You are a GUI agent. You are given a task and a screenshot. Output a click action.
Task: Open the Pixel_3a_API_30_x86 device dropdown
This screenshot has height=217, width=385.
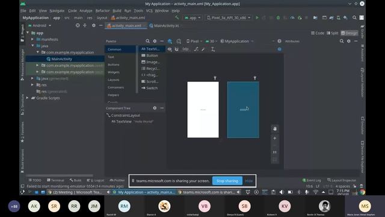tap(229, 17)
